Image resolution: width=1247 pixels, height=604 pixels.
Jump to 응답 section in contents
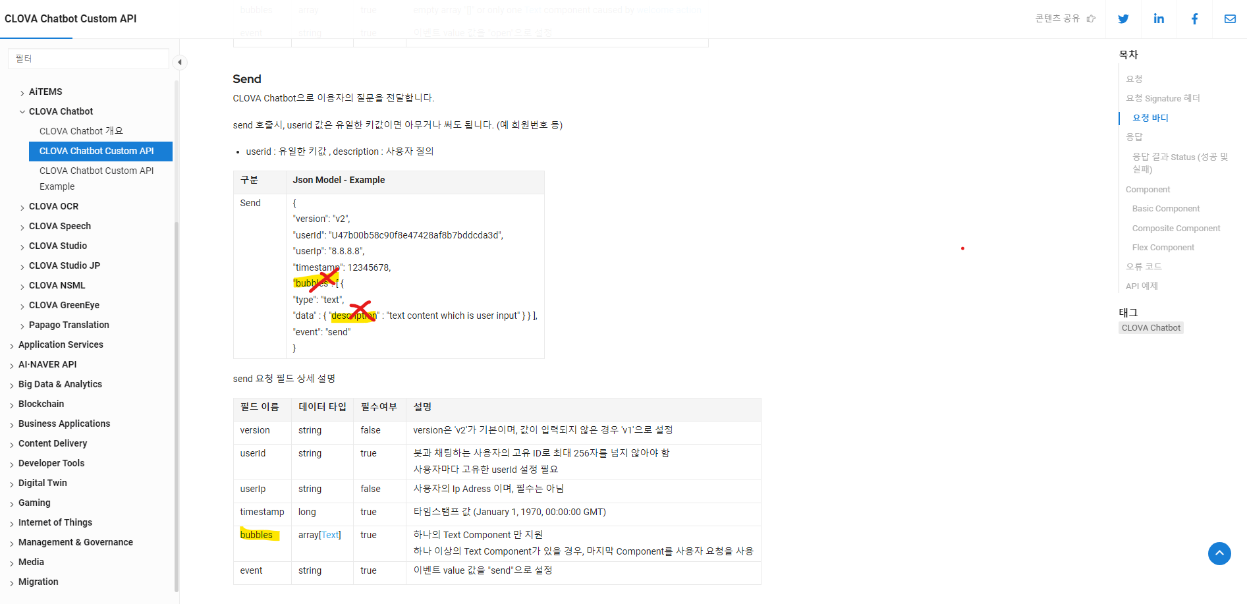click(1134, 137)
